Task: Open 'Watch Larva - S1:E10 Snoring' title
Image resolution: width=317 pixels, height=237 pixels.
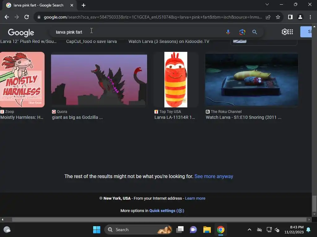Action: tap(243, 117)
